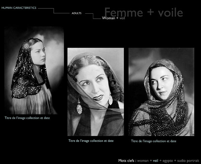Click 'veil' in the breadcrumb
The image size is (201, 164).
tap(122, 18)
